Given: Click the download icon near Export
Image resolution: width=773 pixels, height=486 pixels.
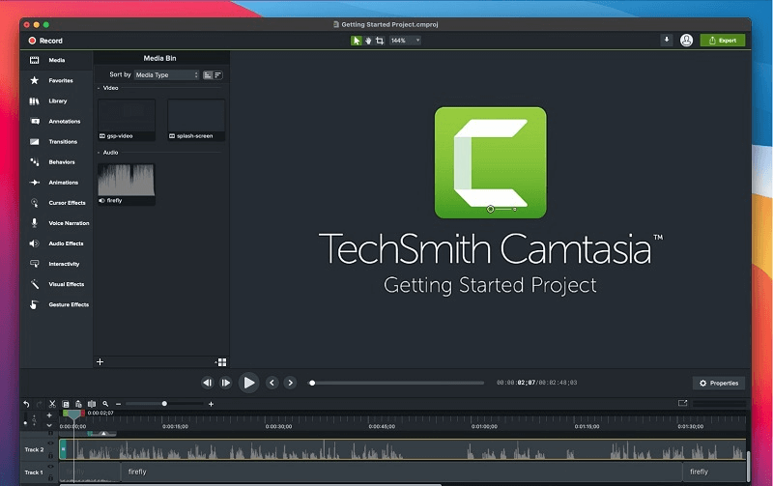Looking at the screenshot, I should 667,40.
